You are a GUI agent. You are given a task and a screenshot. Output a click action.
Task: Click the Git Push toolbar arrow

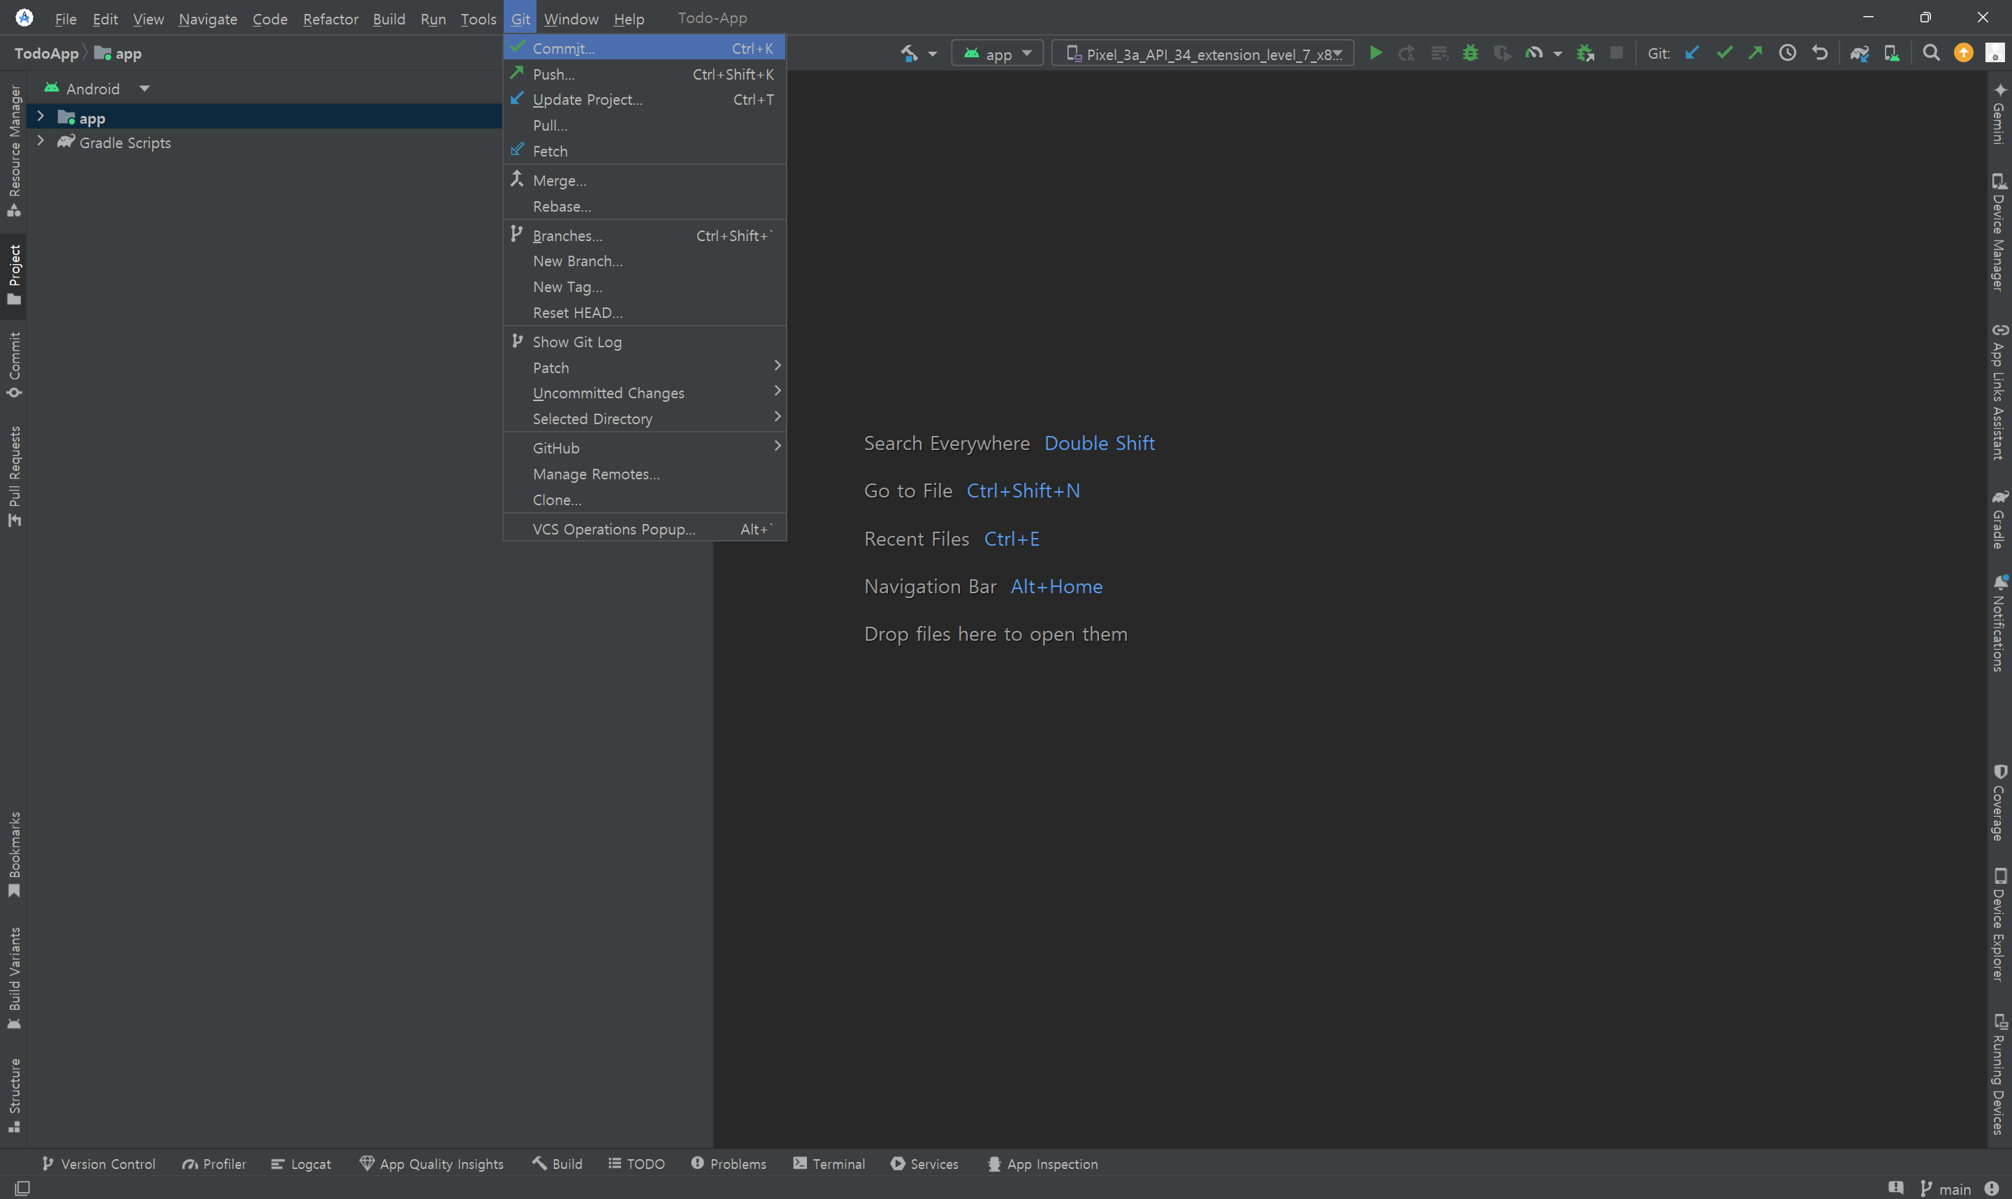click(1755, 53)
